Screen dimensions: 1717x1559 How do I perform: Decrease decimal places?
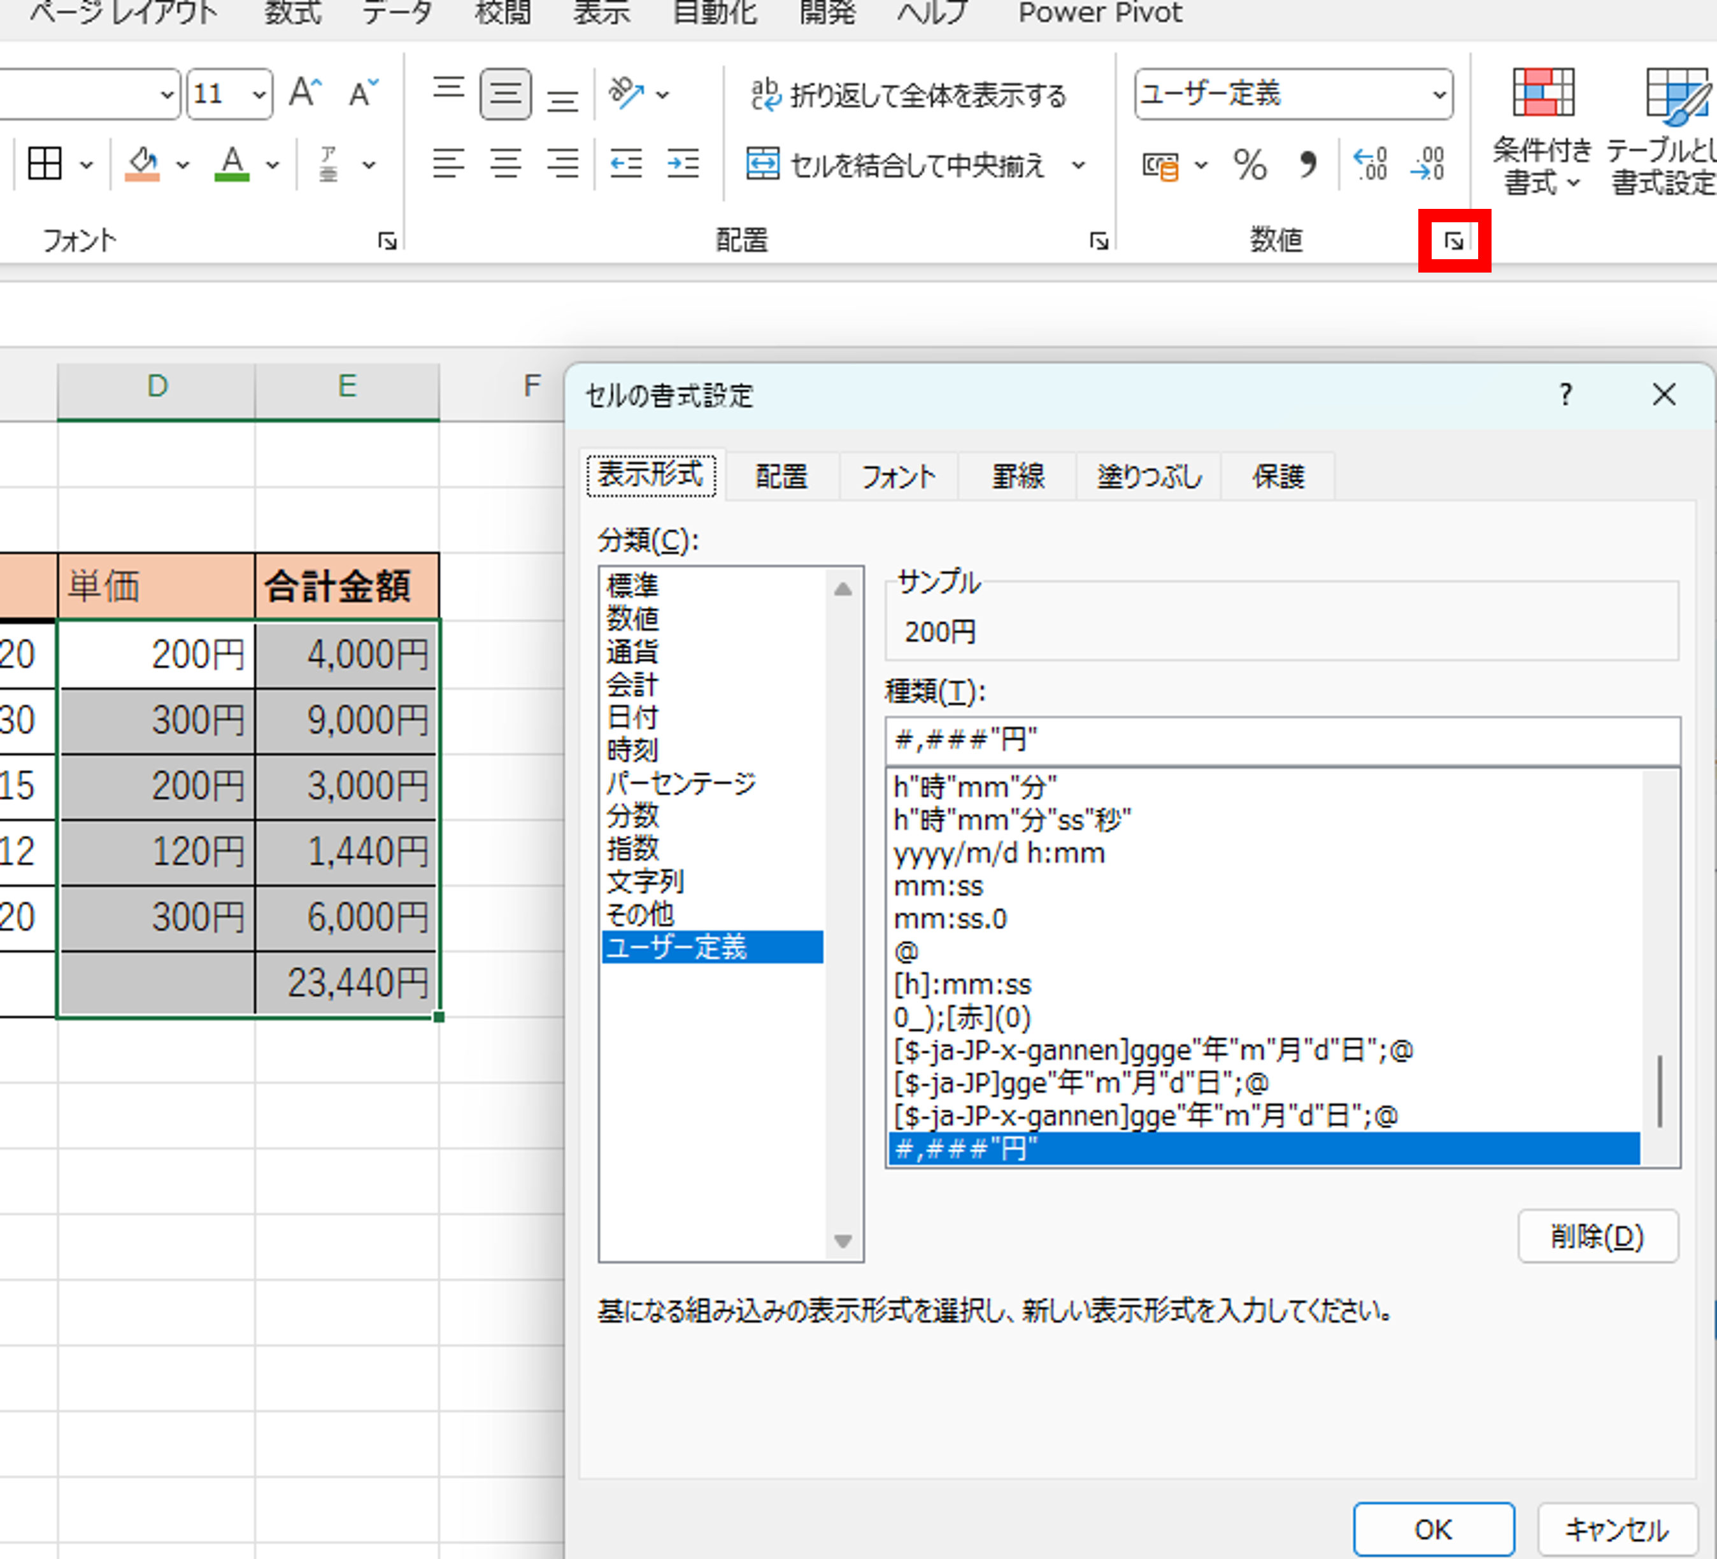[x=1427, y=164]
